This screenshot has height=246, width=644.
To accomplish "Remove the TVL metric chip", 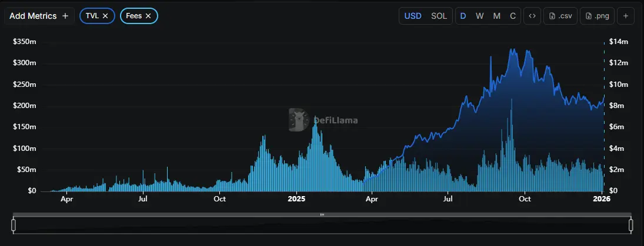I will click(105, 16).
